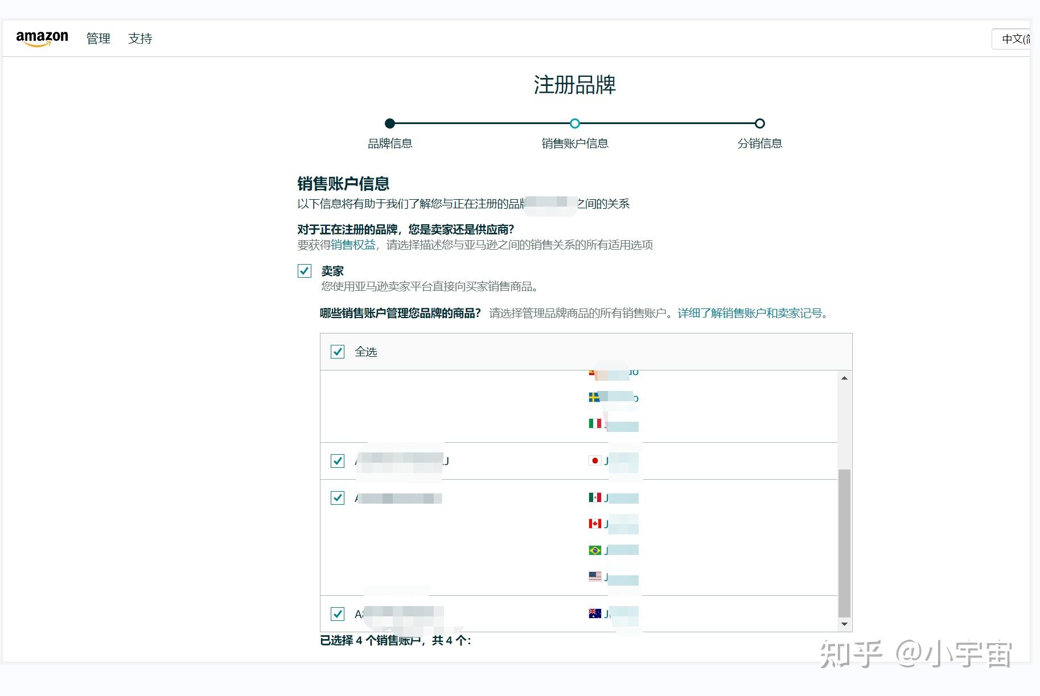Open the 支持 menu
1040x696 pixels.
point(140,39)
